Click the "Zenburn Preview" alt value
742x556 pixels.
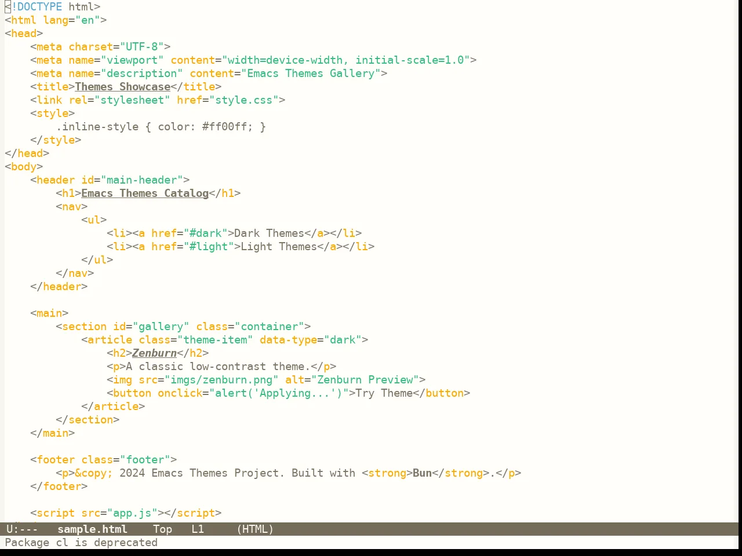(x=365, y=380)
